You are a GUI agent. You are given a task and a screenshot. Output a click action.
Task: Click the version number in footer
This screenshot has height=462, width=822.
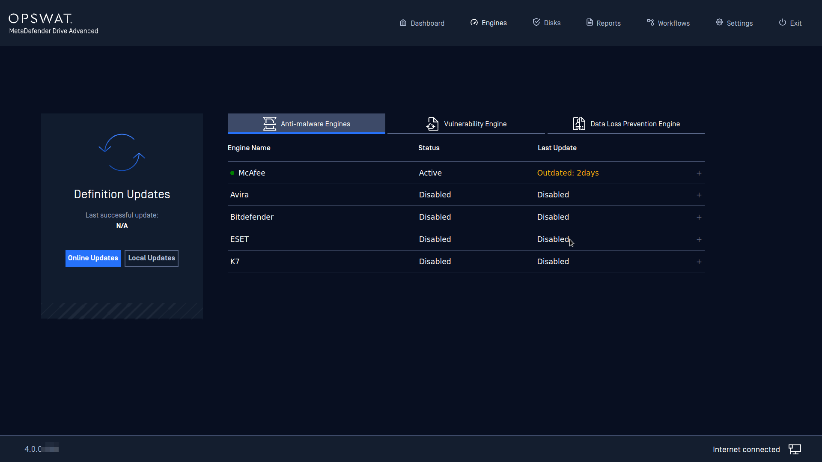coord(41,449)
